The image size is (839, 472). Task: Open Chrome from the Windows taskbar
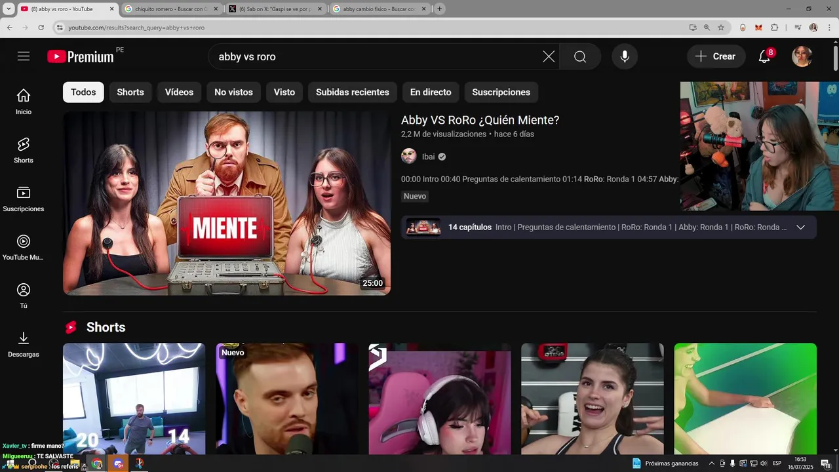97,463
